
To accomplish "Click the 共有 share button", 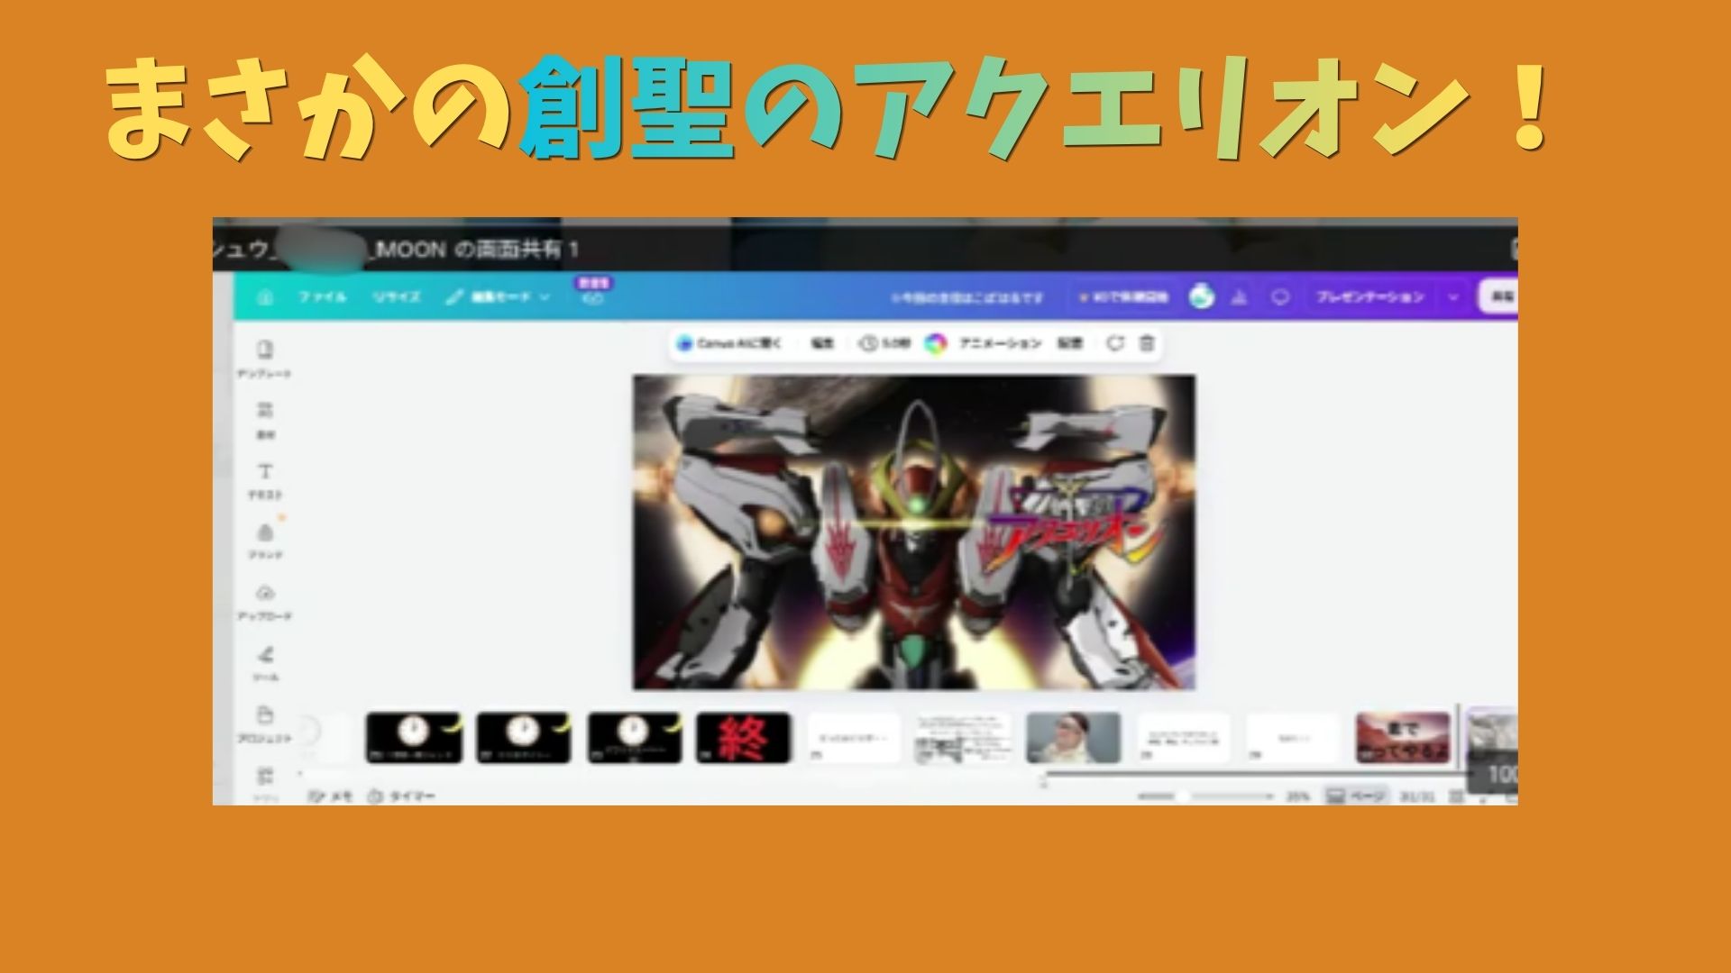I will [1499, 296].
